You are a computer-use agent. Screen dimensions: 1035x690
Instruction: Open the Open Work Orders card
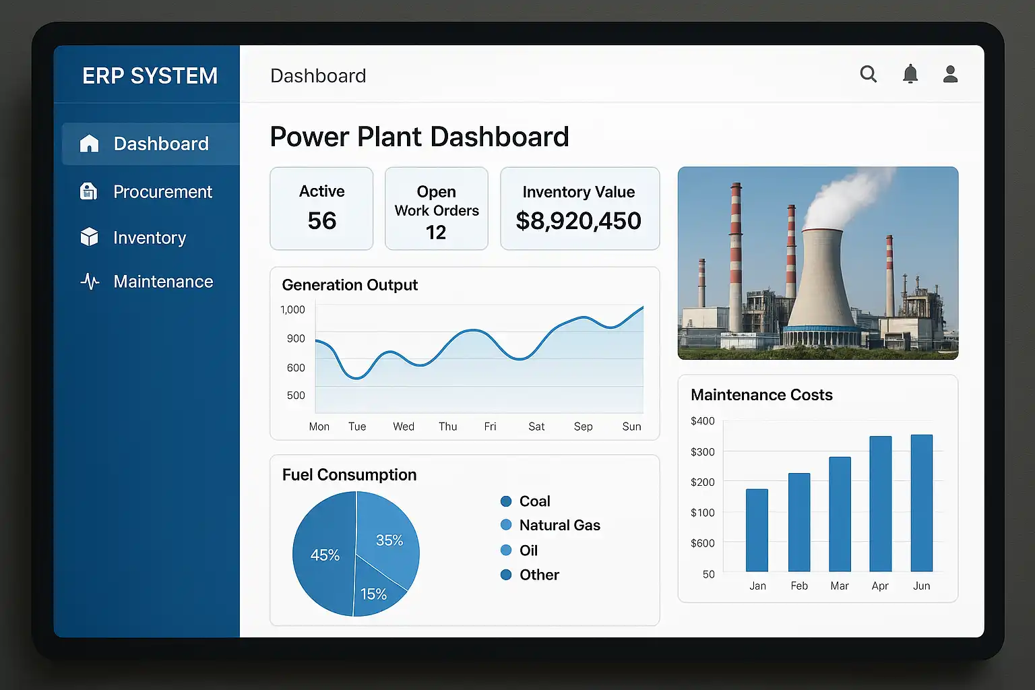[437, 209]
